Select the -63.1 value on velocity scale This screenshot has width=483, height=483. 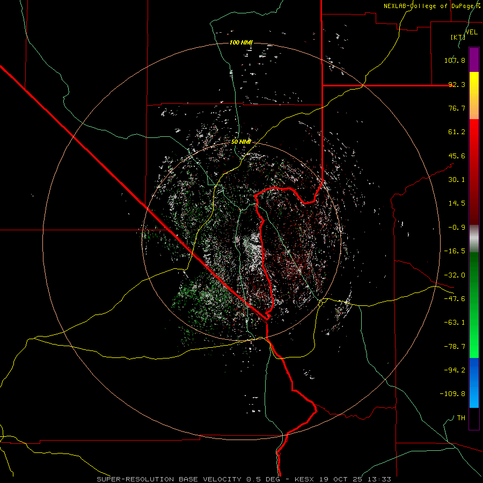(455, 323)
